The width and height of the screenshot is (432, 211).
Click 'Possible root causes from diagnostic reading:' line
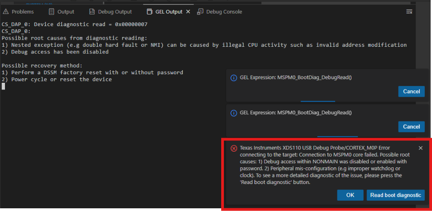pos(74,38)
